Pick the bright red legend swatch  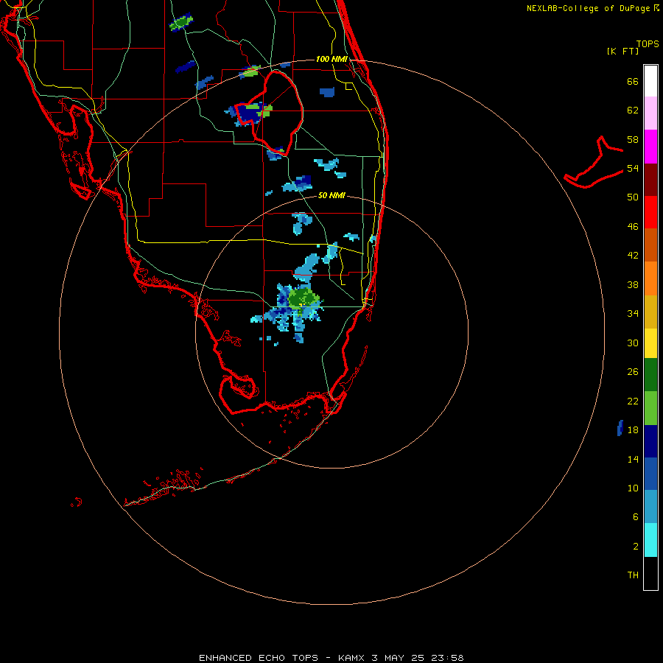[650, 212]
